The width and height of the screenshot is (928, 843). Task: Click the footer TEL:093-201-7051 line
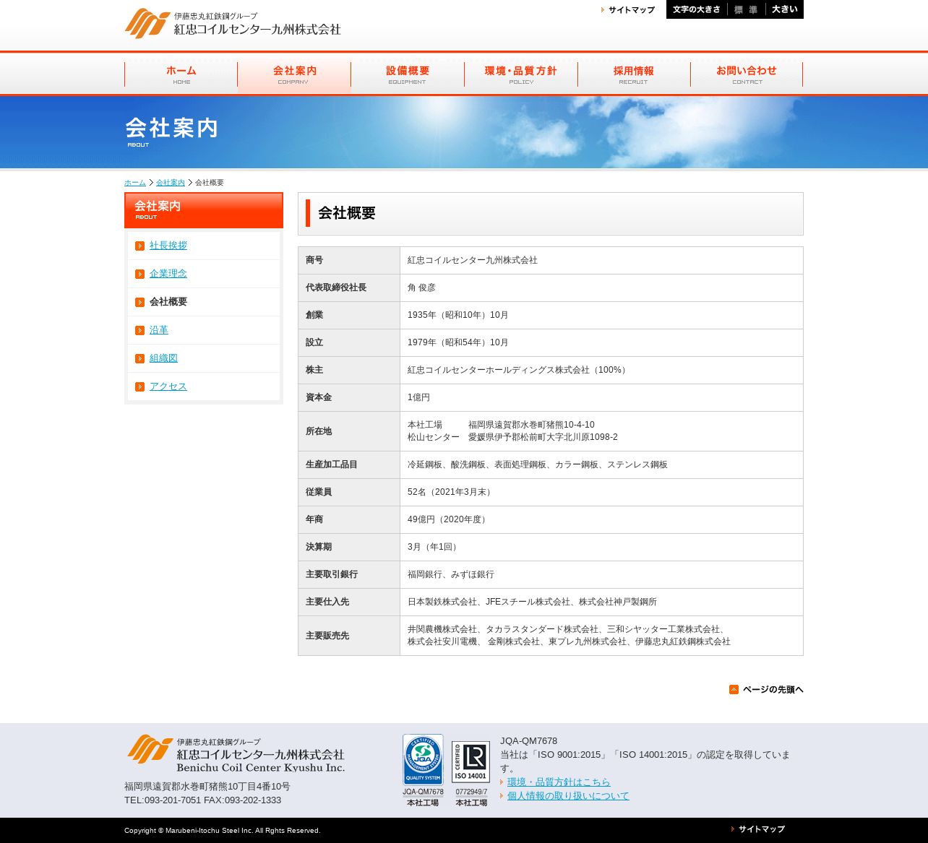[202, 800]
